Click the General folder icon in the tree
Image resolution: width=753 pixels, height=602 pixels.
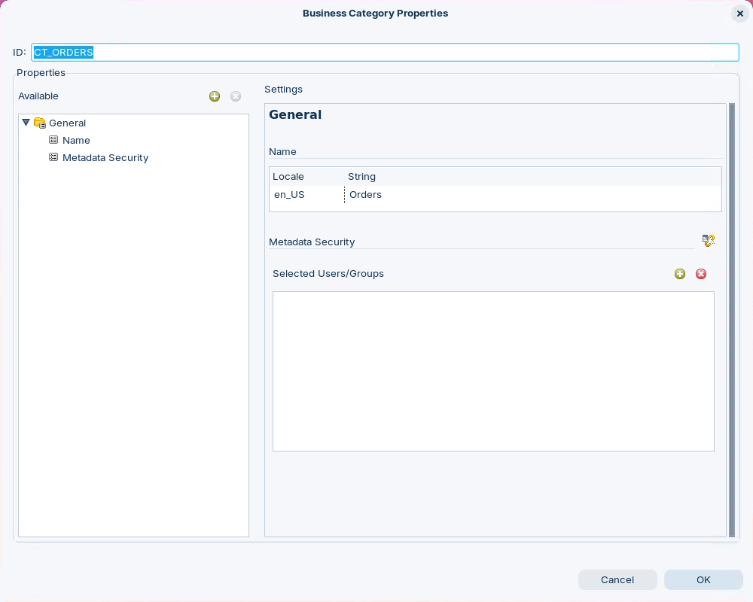pos(40,123)
